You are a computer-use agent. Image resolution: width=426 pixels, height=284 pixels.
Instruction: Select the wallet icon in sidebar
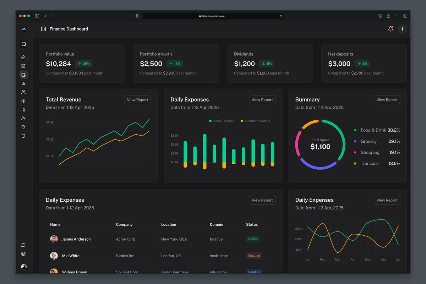click(23, 75)
